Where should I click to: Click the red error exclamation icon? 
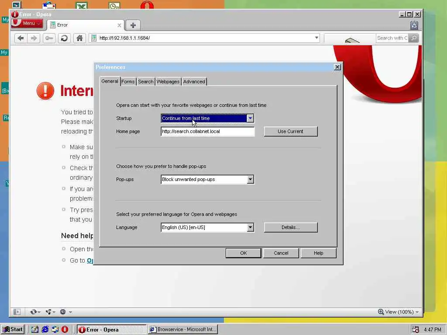tap(45, 91)
